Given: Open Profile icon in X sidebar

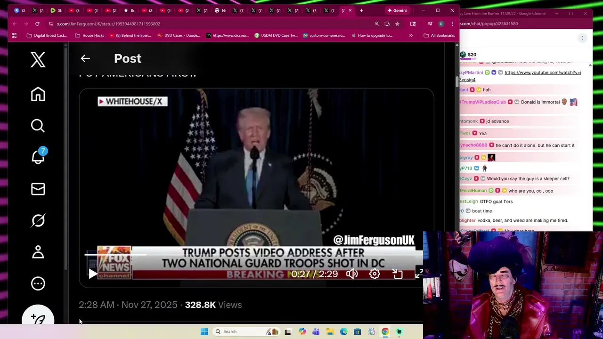Looking at the screenshot, I should [x=38, y=252].
